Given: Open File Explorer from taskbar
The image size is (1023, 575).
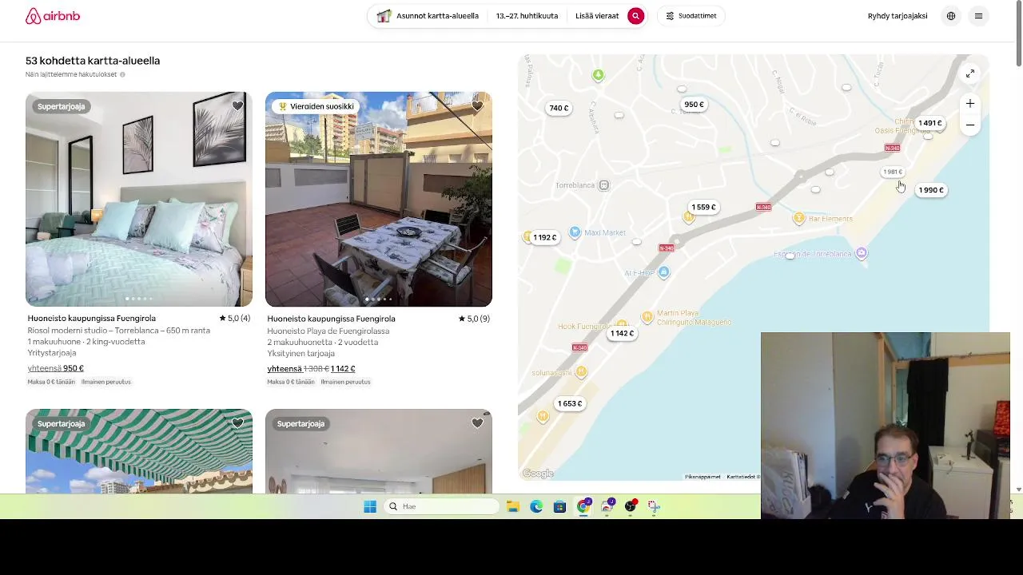Looking at the screenshot, I should 512,506.
